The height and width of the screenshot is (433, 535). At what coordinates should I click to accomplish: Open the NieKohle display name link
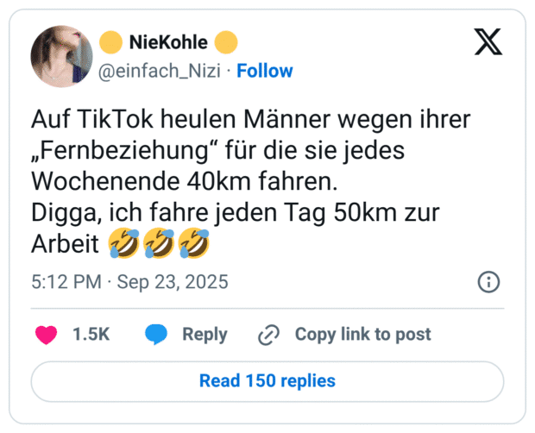point(167,41)
